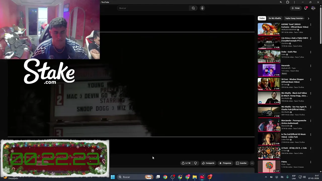Open YouTube notifications bell
This screenshot has height=181, width=322.
tap(306, 8)
